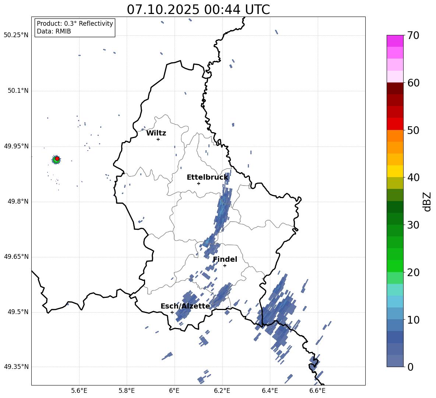Select the 'Wiltz' city label
Image resolution: width=436 pixels, height=398 pixels.
[156, 133]
